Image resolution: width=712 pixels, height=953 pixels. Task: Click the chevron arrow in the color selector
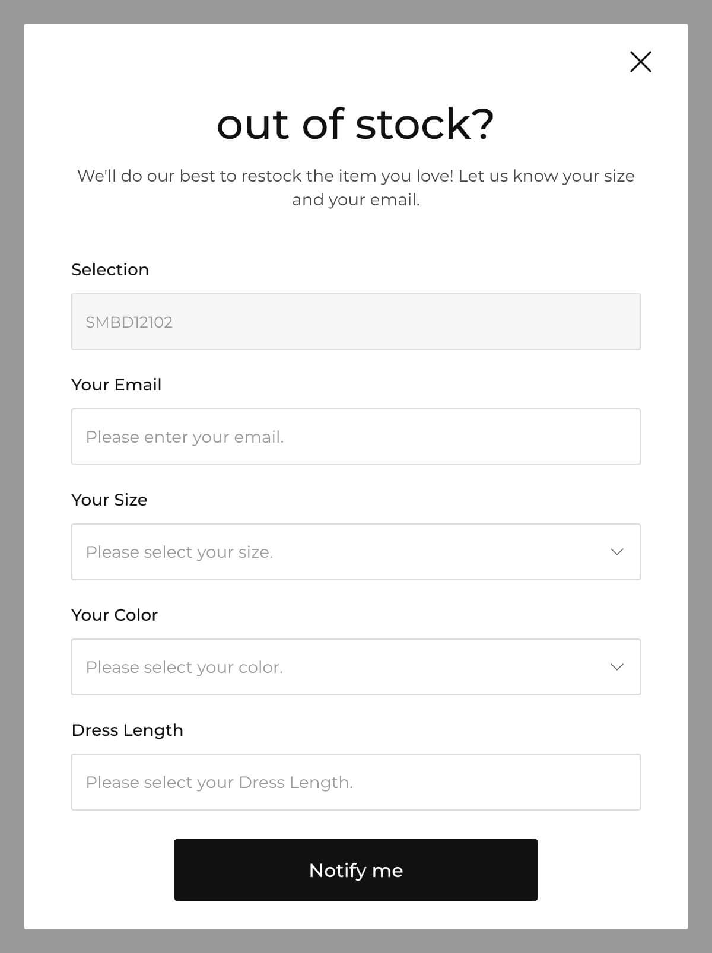pos(617,667)
